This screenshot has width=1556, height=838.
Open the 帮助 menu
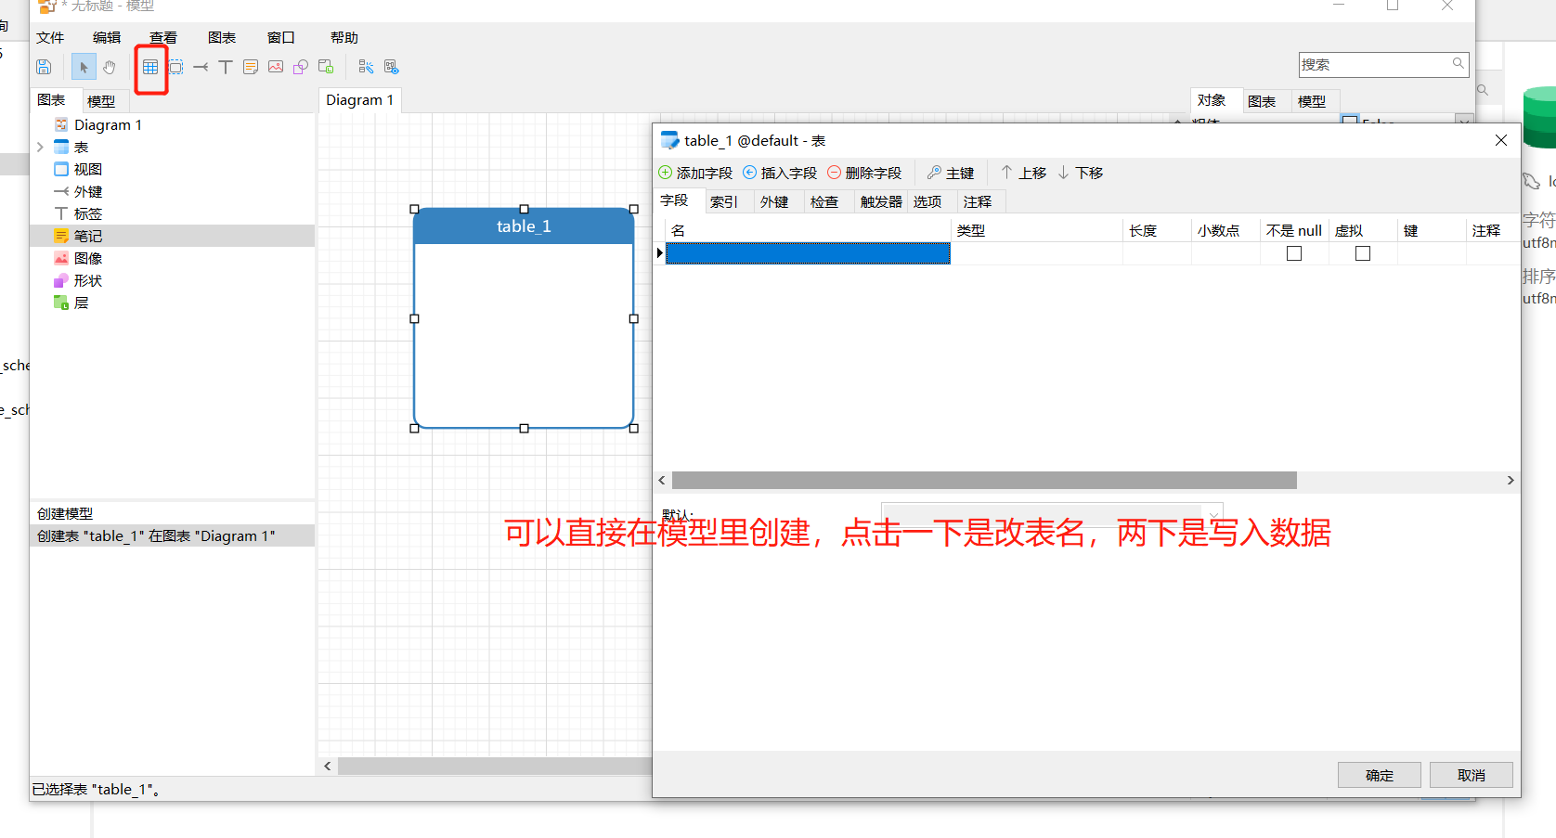[344, 38]
